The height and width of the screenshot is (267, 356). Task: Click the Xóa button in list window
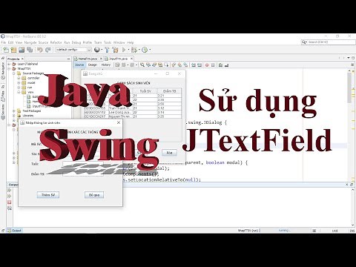pos(169,153)
